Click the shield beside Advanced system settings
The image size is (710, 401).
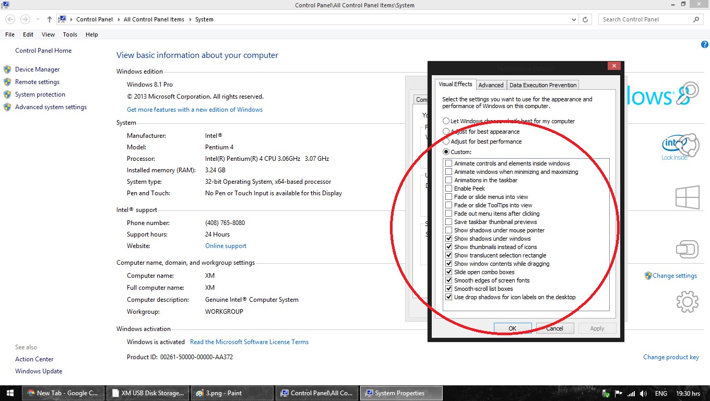(7, 107)
